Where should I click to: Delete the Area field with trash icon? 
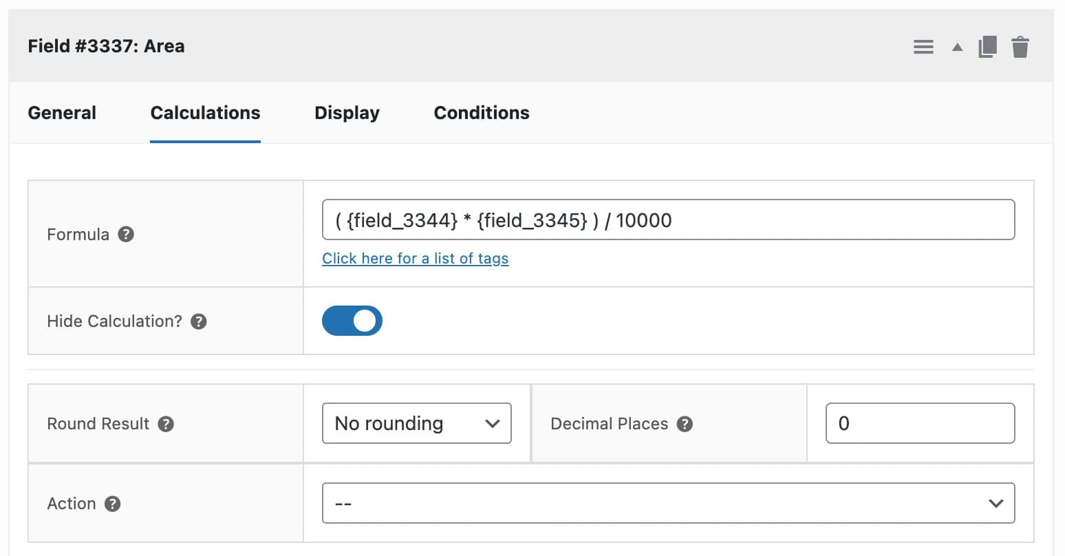[1020, 47]
